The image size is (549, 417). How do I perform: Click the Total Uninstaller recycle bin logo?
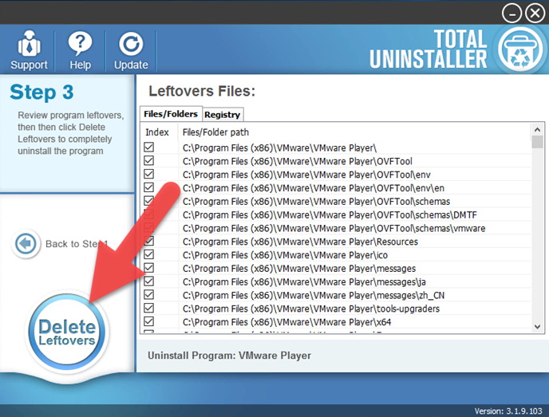tap(520, 49)
